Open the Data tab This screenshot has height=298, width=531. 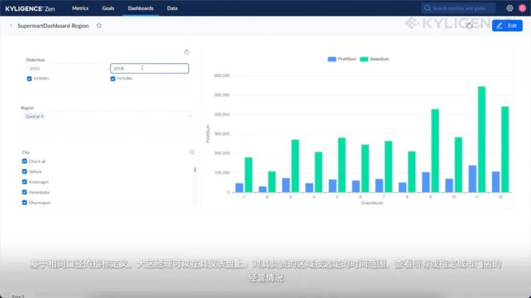point(172,8)
